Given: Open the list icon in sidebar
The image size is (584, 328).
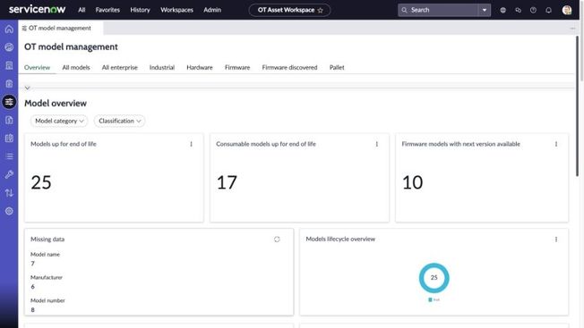Looking at the screenshot, I should pos(9,156).
